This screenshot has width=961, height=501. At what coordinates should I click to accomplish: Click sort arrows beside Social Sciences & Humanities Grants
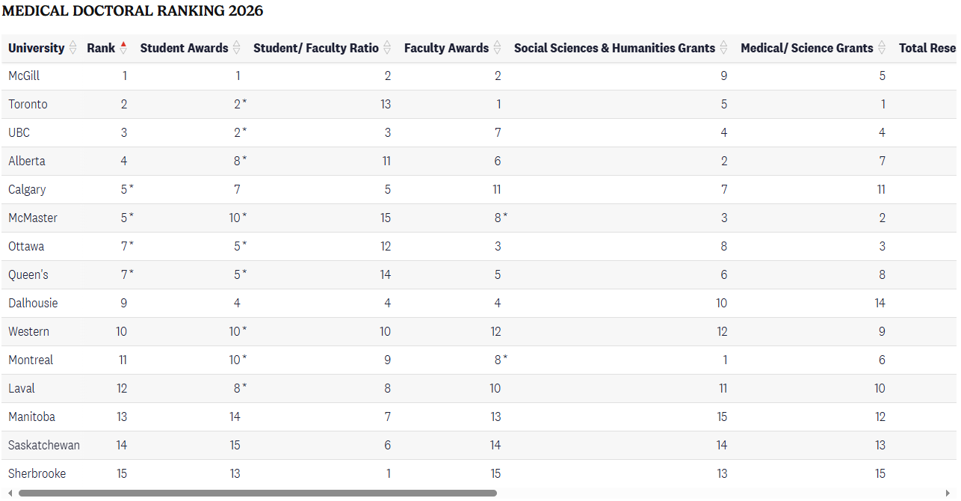[x=723, y=48]
